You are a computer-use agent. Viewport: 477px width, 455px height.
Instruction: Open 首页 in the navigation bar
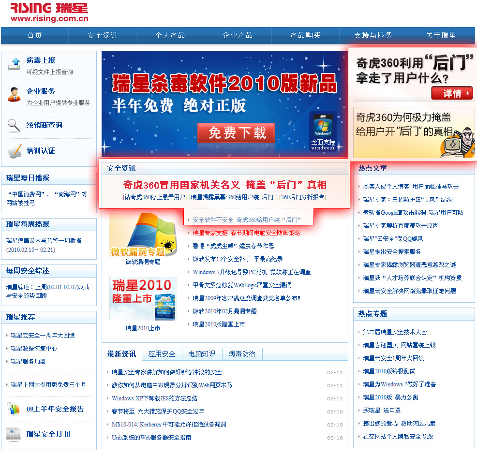(x=35, y=35)
